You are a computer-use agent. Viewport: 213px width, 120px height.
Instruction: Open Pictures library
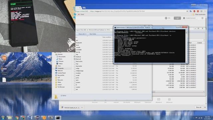pyautogui.click(x=61, y=61)
